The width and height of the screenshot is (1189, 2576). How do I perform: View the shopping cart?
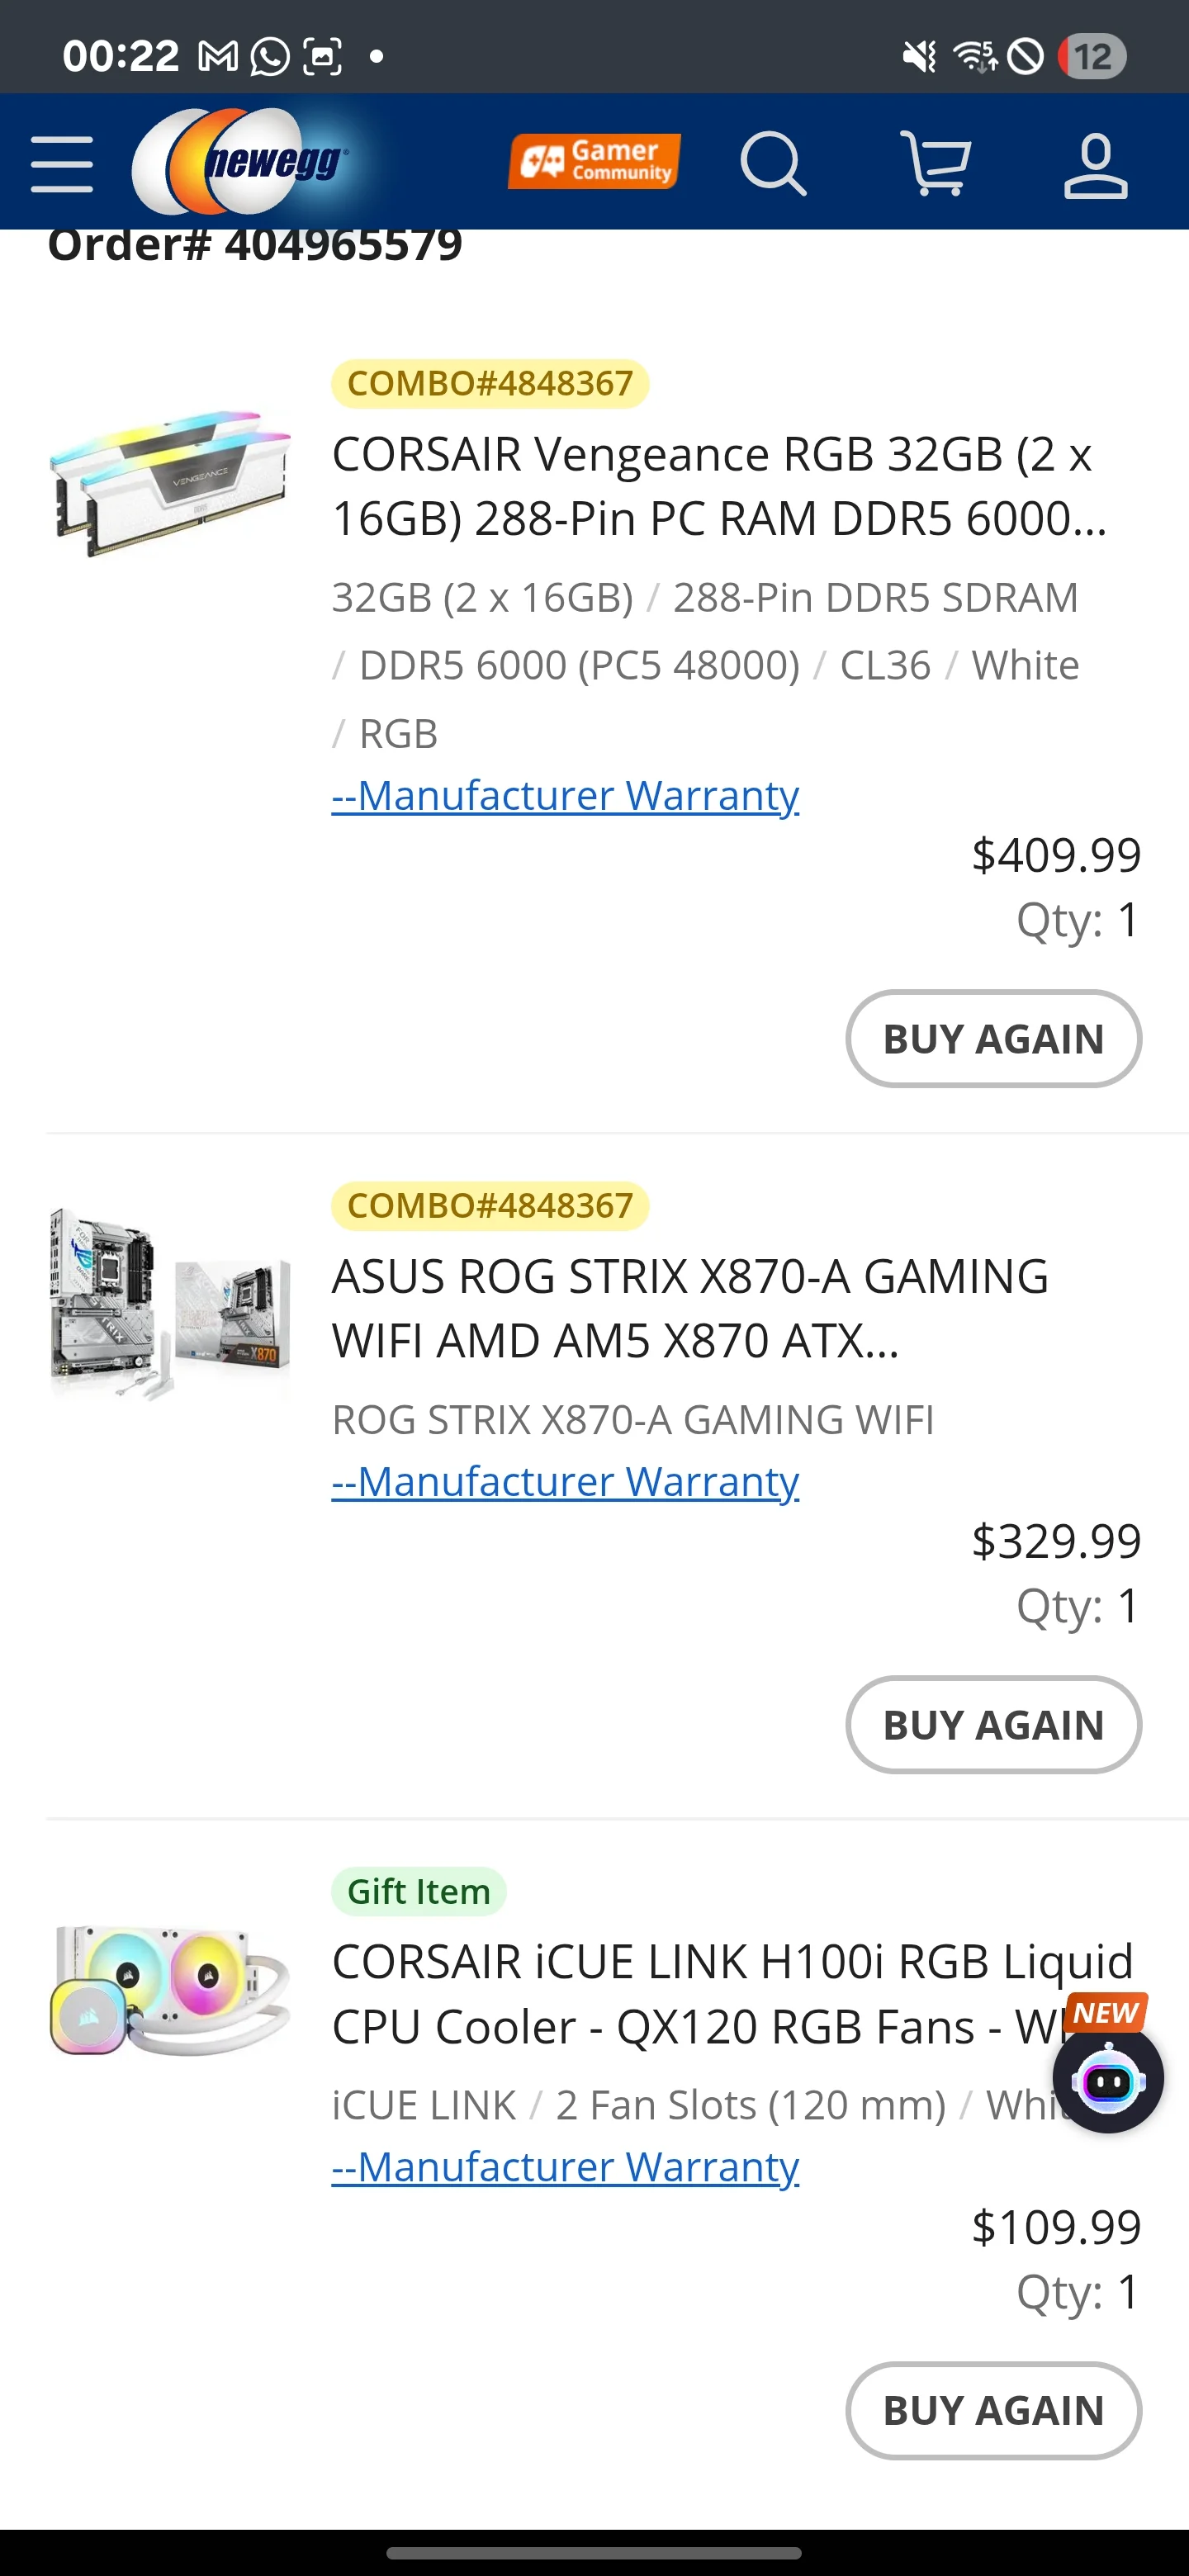point(935,163)
